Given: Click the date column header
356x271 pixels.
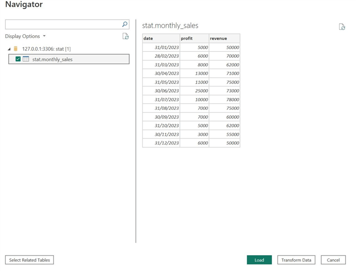Looking at the screenshot, I should pyautogui.click(x=161, y=38).
